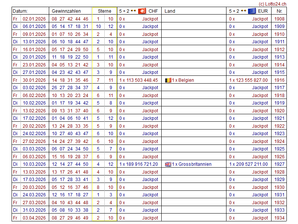Click the EU flag icon in EUR header
This screenshot has width=298, height=224.
(252, 11)
